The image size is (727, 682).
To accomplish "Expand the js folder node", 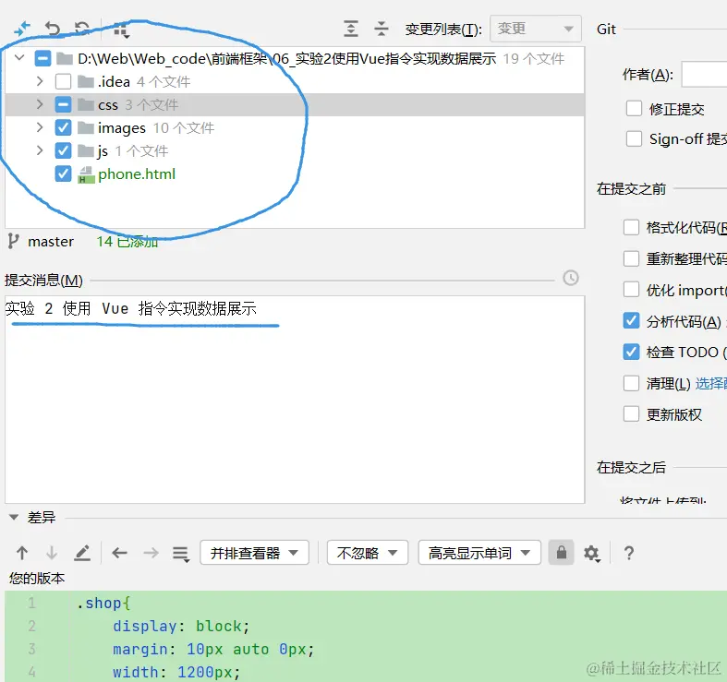I will 40,150.
